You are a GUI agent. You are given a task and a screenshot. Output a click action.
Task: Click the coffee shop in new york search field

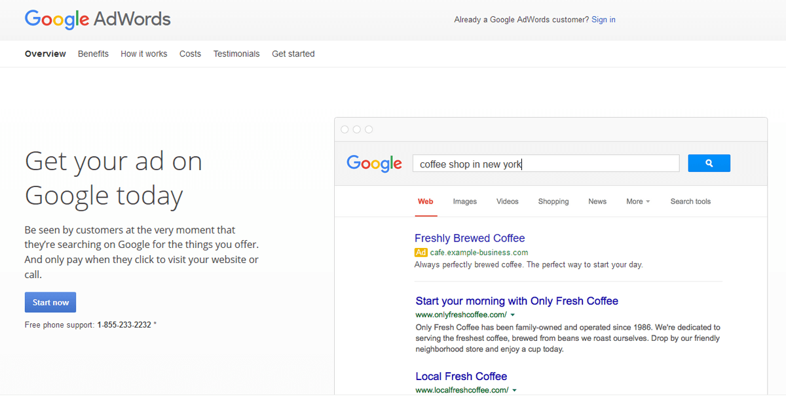546,164
